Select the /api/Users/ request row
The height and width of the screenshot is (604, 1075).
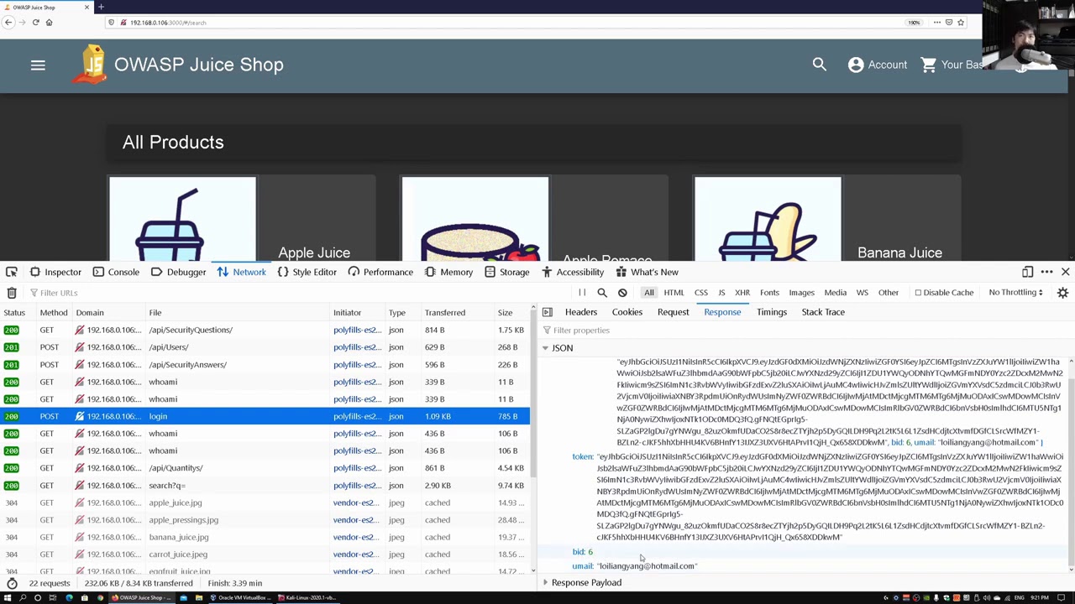tap(265, 347)
